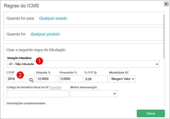Screen dimensions: 170x119
Task: Click the Alíquota % field
Action: point(47,79)
